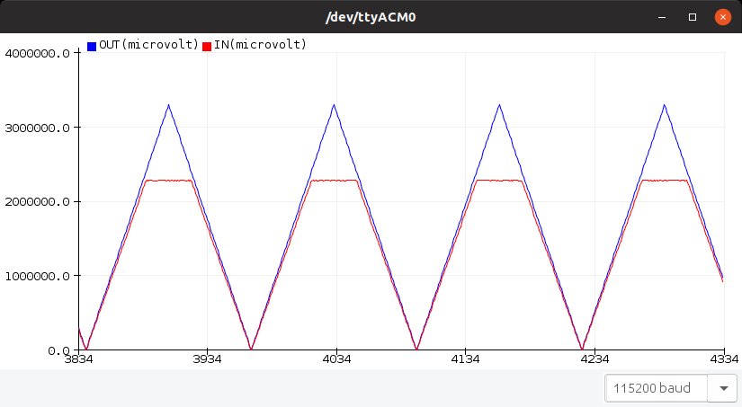Click the /dev/ttyACM0 window title
The height and width of the screenshot is (407, 742).
[x=371, y=17]
